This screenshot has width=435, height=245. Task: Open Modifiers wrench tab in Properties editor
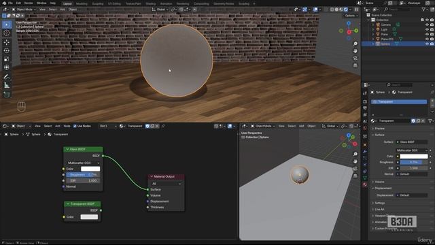[x=365, y=152]
